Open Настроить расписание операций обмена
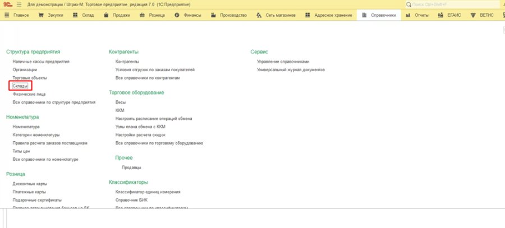Screen dimensions: 505x228 154,118
